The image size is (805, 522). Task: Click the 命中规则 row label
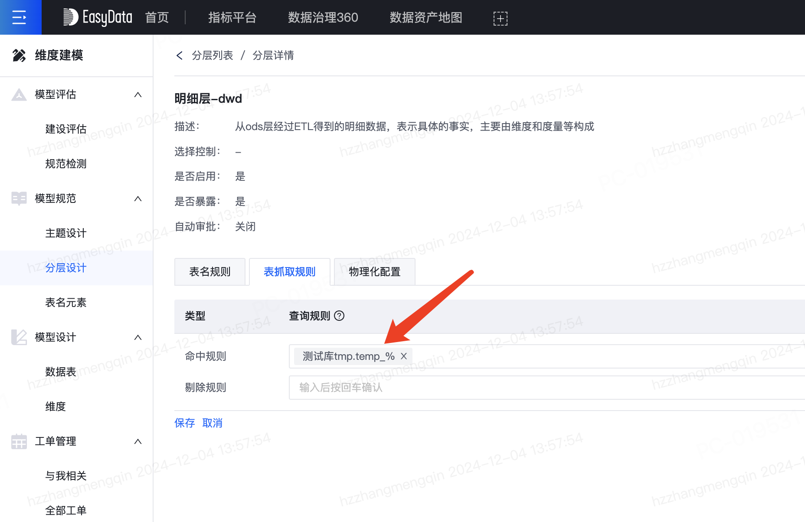[x=206, y=356]
